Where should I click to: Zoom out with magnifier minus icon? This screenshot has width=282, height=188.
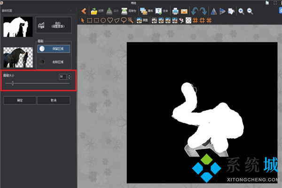click(x=250, y=11)
